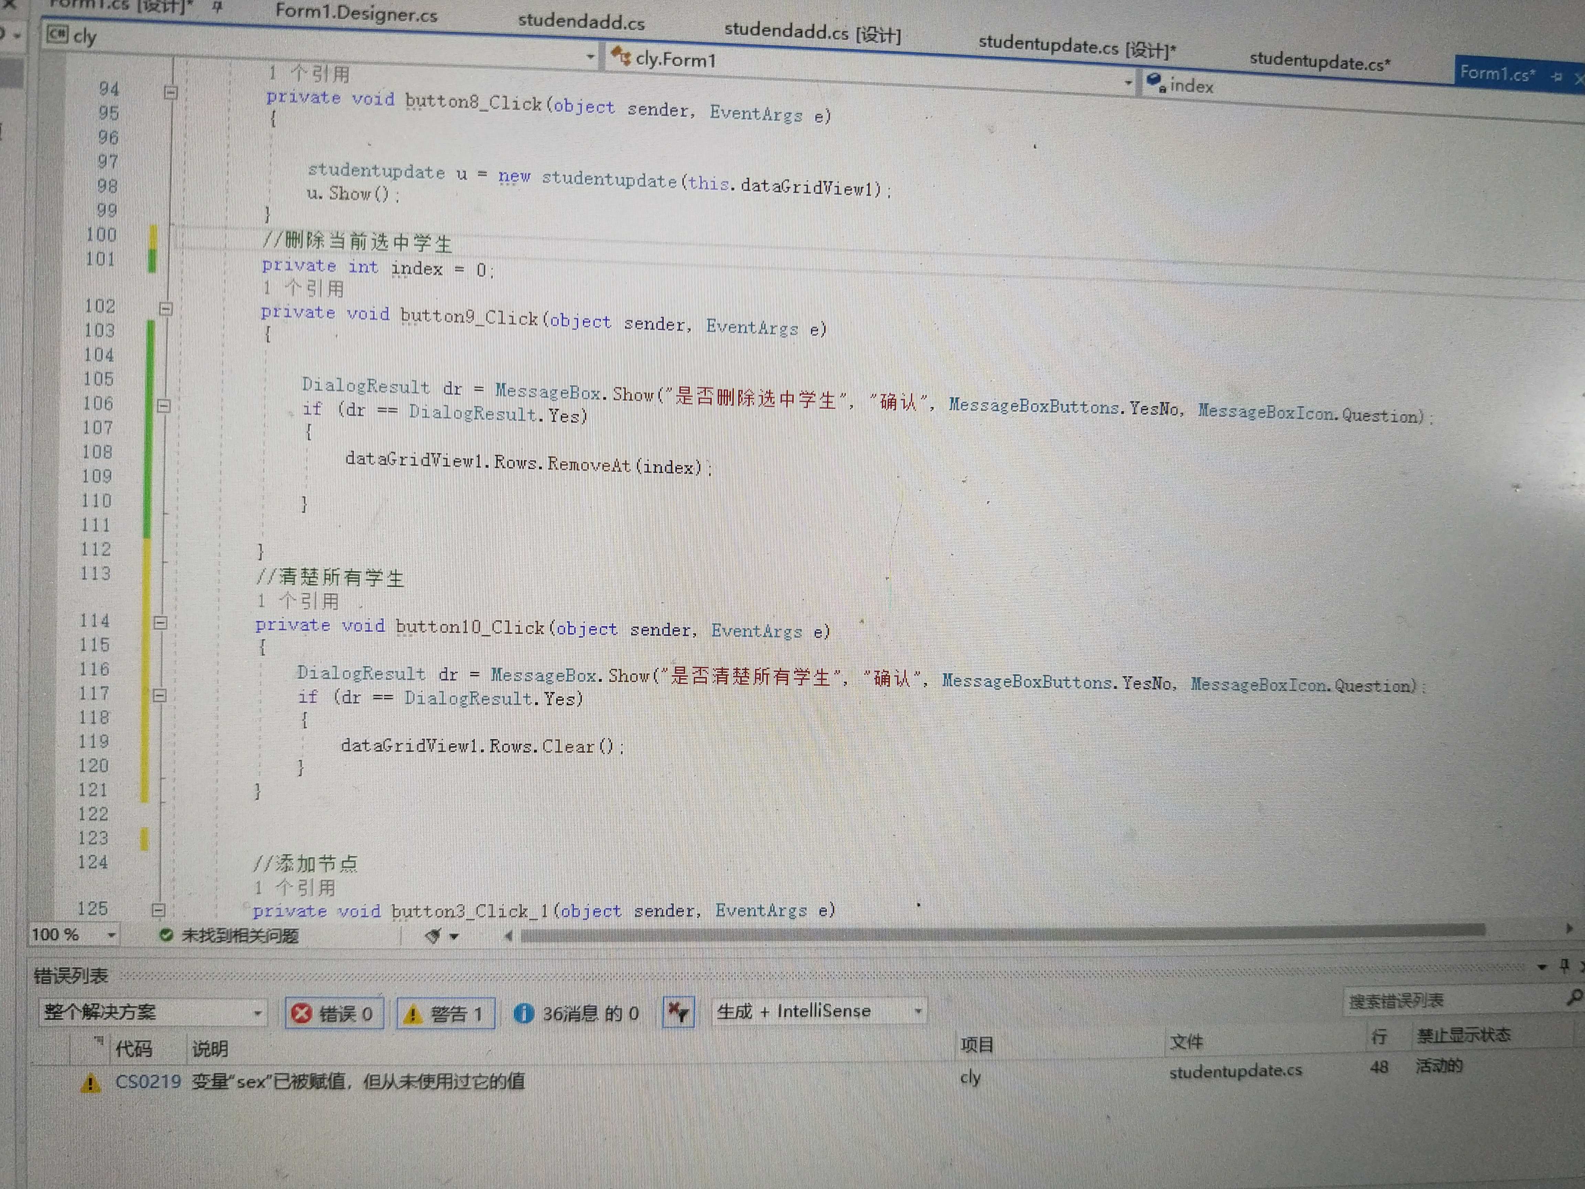The width and height of the screenshot is (1585, 1189).
Task: Sort by the 项目 column header
Action: click(x=977, y=1045)
